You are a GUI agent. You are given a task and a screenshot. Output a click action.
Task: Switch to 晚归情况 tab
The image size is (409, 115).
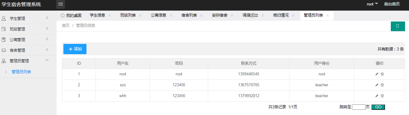[x=281, y=15]
